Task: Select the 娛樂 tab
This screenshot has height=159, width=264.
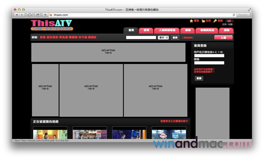Action: [188, 30]
